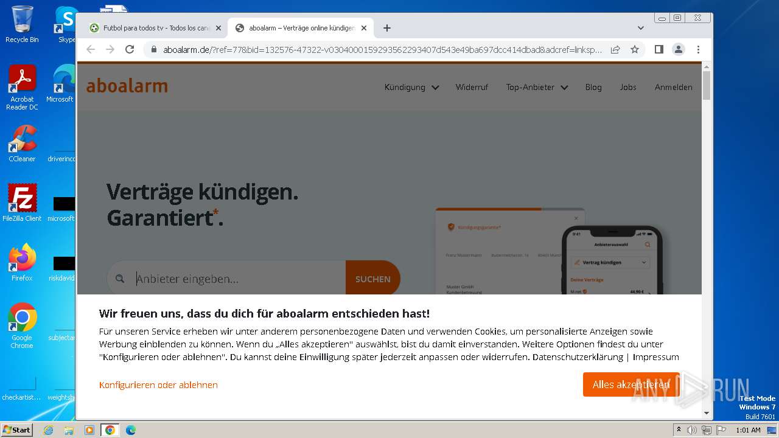Open the Jobs link
Screen dimensions: 779x438
628,87
